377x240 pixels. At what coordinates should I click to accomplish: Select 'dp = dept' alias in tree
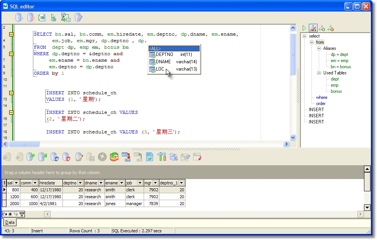tap(339, 54)
